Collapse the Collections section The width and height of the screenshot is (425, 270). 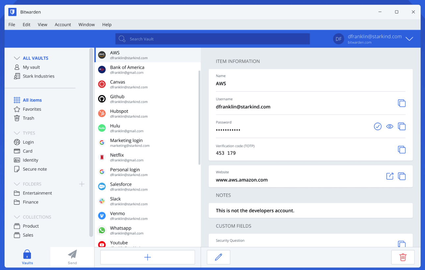(x=17, y=217)
